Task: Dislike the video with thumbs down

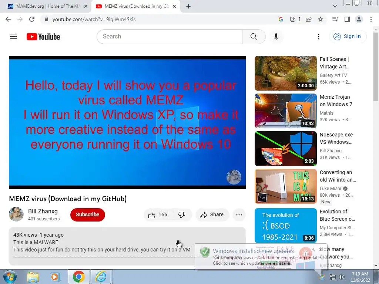Action: click(x=182, y=215)
